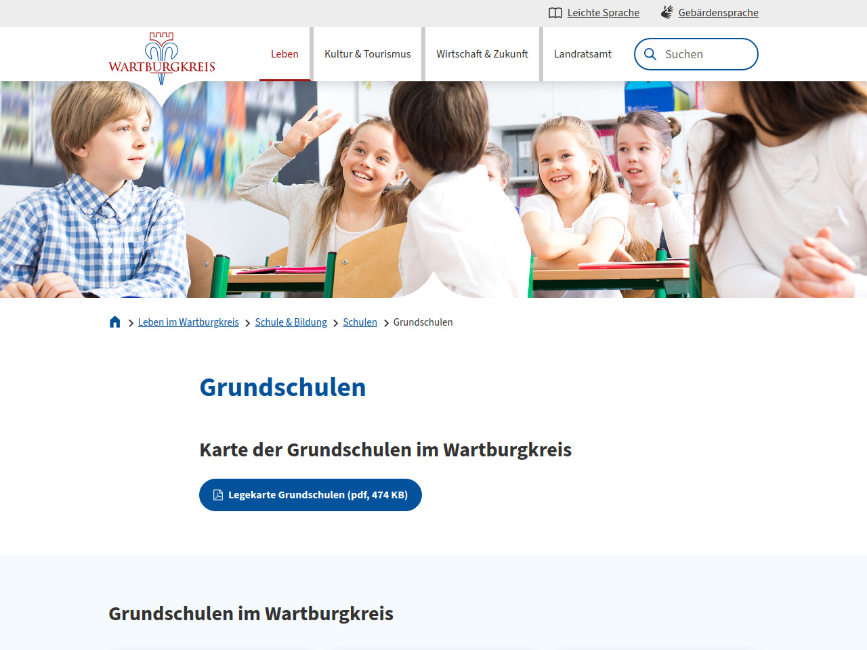The image size is (867, 650).
Task: Open the Landratsamt menu
Action: 583,54
